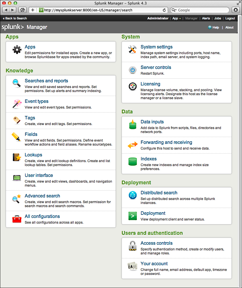
Task: Open the Forwarding and receiving link
Action: 166,142
